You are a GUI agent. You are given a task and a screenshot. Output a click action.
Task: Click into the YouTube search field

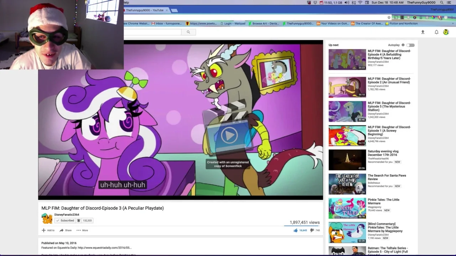pyautogui.click(x=152, y=32)
